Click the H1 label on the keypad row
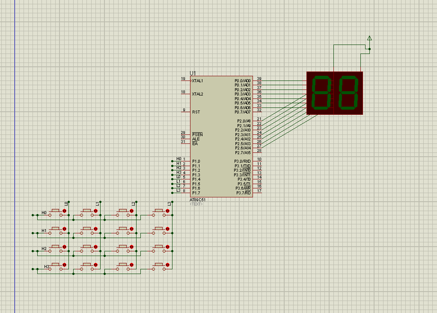This screenshot has height=313, width=437. 44,230
